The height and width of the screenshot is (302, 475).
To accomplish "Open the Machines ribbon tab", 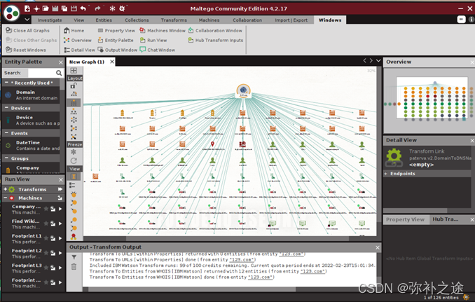I will pos(209,20).
